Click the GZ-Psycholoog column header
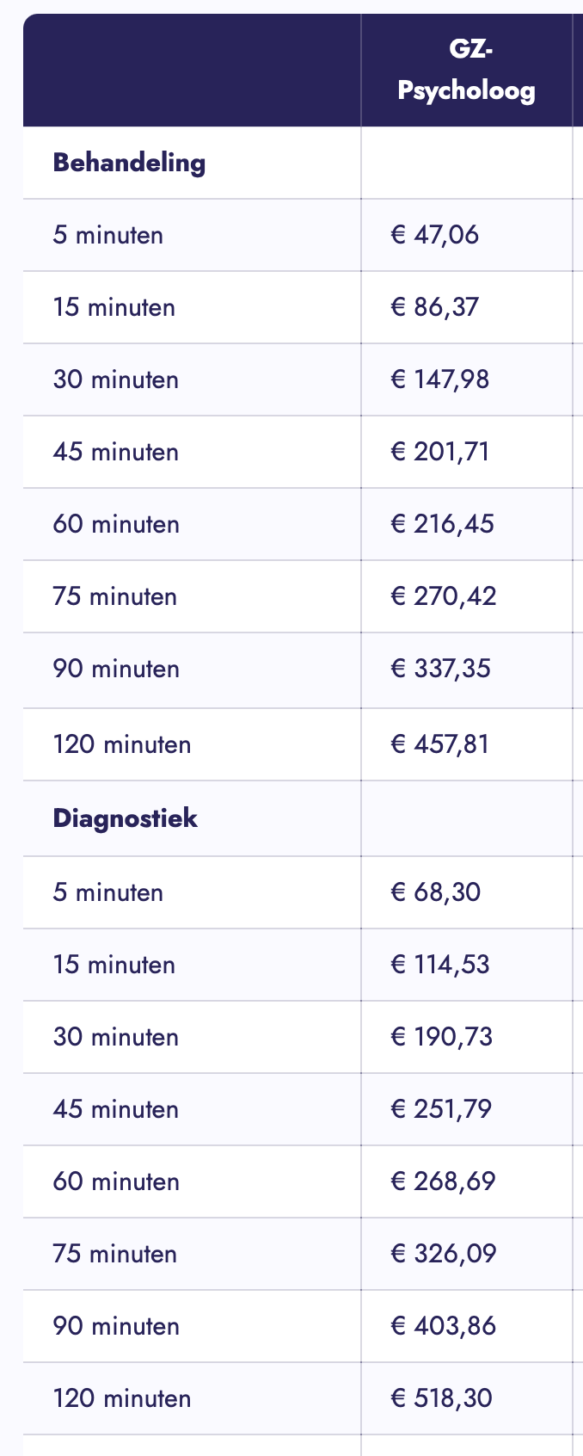583x1456 pixels. coord(466,71)
